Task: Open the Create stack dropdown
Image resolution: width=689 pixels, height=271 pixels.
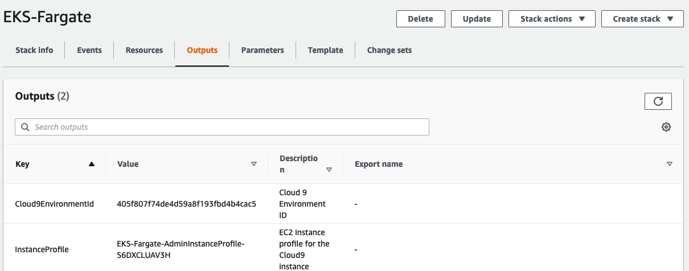Action: (x=642, y=19)
